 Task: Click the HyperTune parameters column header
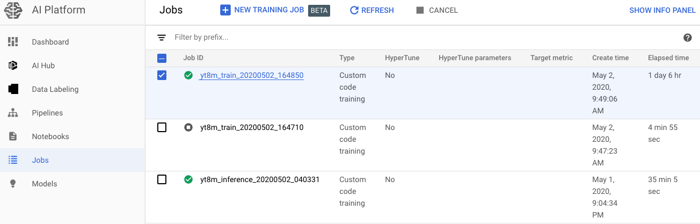click(x=475, y=58)
